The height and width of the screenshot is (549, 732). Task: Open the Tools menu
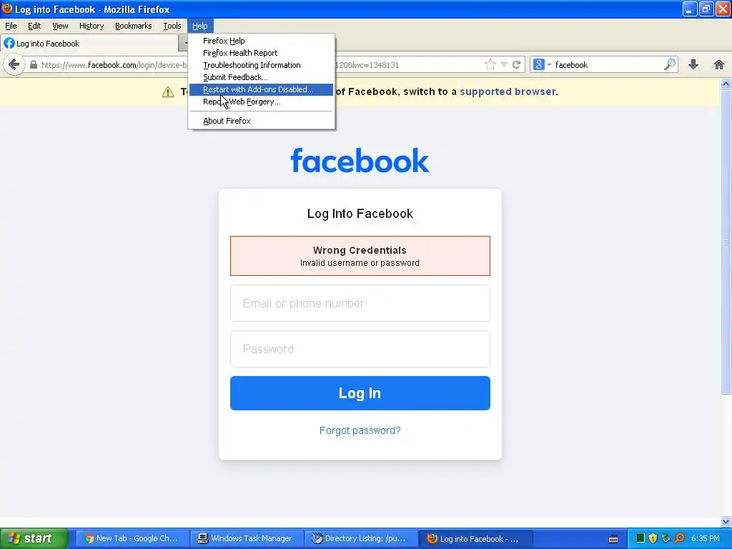tap(172, 26)
